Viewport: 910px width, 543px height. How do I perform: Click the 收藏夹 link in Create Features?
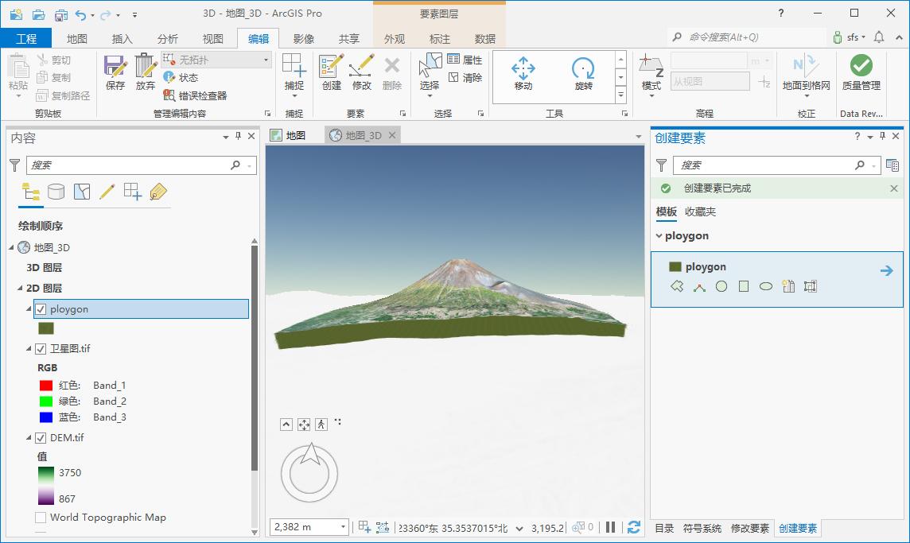point(700,211)
